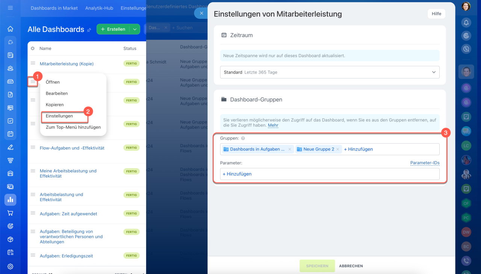Open the phone call icon in the right sidebar

click(x=466, y=261)
